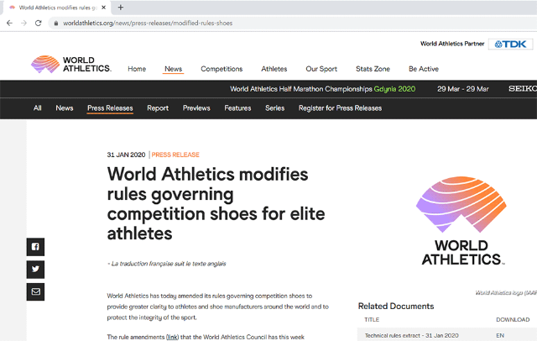Click the World Athletics logo in header
The image size is (537, 341).
(70, 64)
